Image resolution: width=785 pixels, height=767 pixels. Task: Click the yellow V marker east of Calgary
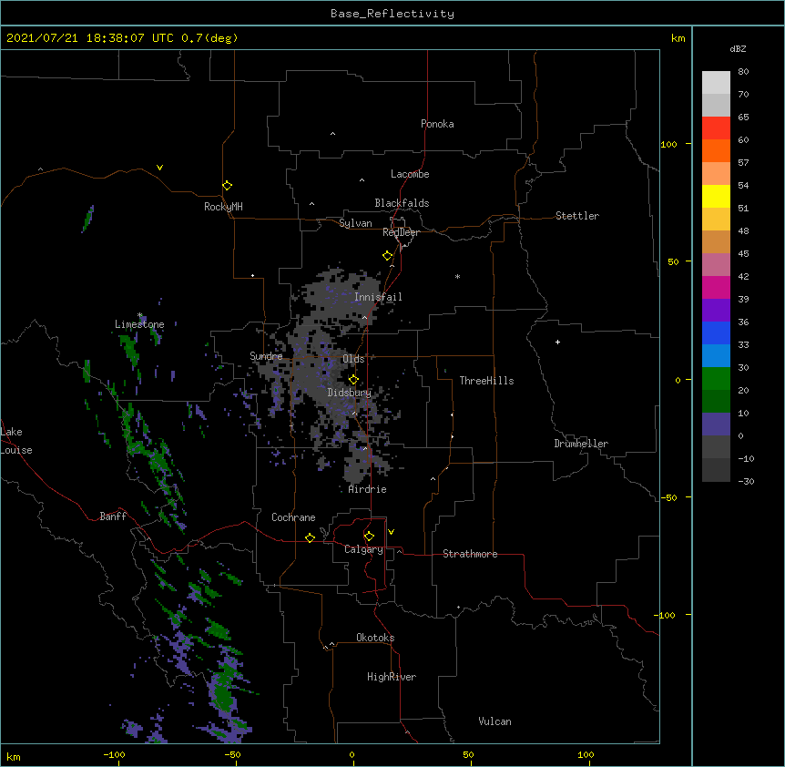coord(391,532)
